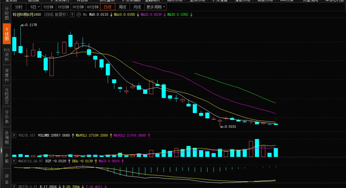Switch to 分时图 in the sidebar

click(x=7, y=13)
